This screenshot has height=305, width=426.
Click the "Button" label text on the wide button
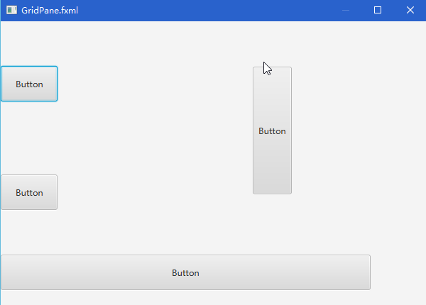click(185, 272)
